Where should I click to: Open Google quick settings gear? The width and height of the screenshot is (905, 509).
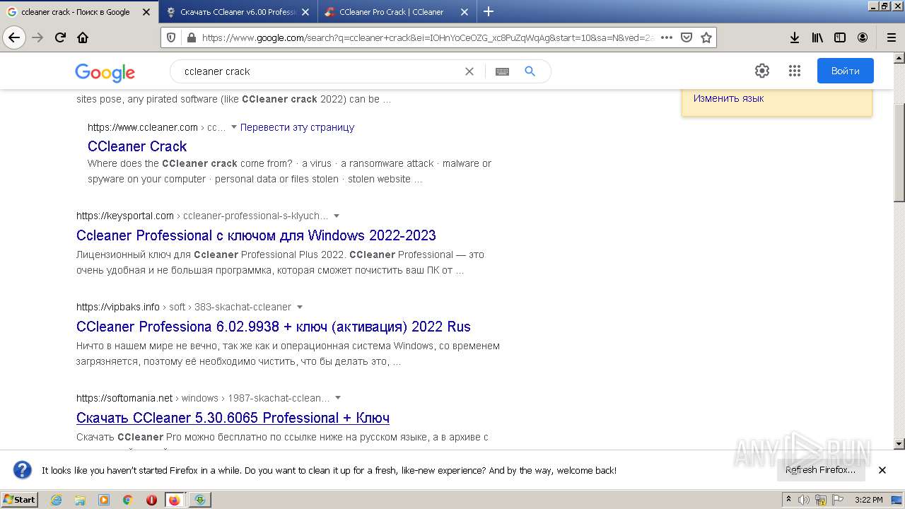point(761,71)
